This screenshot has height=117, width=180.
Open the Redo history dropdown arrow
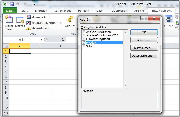pyautogui.click(x=30, y=4)
